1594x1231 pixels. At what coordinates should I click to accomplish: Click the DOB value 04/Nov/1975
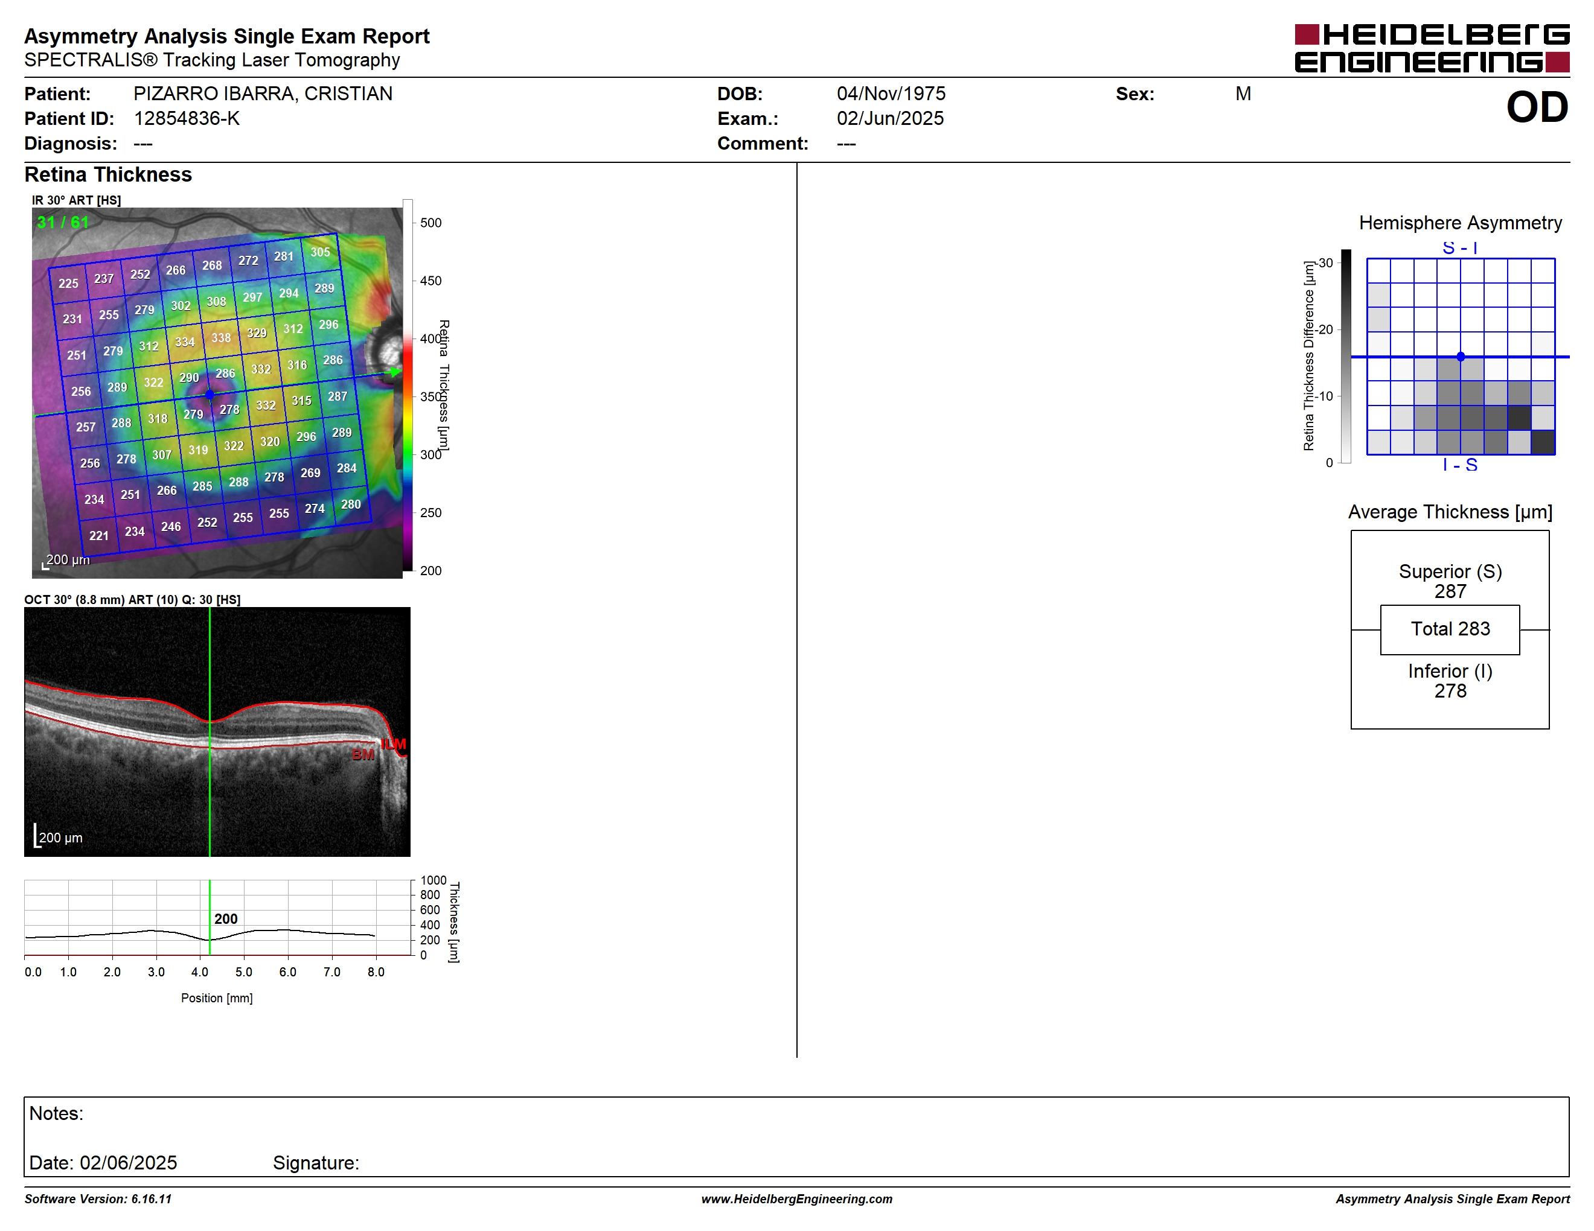coord(891,94)
